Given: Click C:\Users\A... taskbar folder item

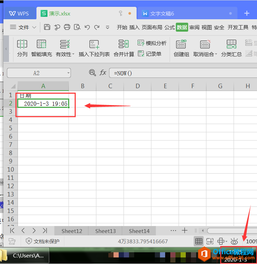Looking at the screenshot, I should click(25, 256).
